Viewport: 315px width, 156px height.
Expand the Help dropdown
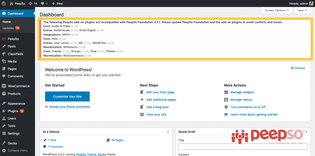(302, 10)
